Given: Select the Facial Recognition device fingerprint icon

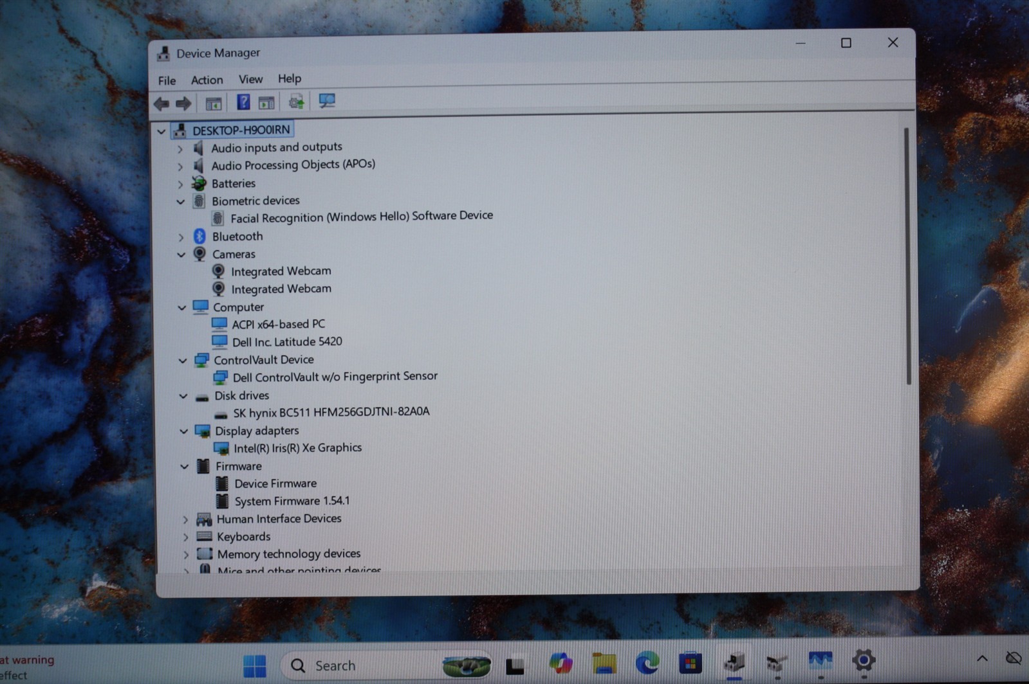Looking at the screenshot, I should click(218, 219).
